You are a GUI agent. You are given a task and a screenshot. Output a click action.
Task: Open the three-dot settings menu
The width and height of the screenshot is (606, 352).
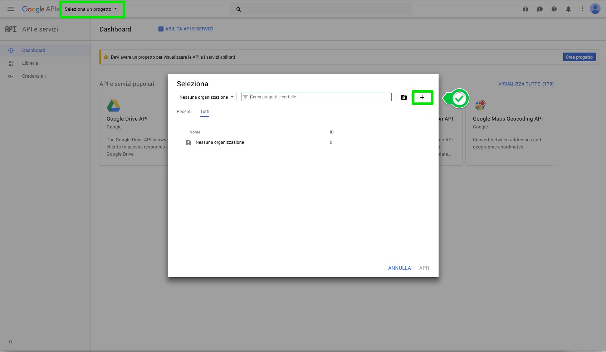582,9
